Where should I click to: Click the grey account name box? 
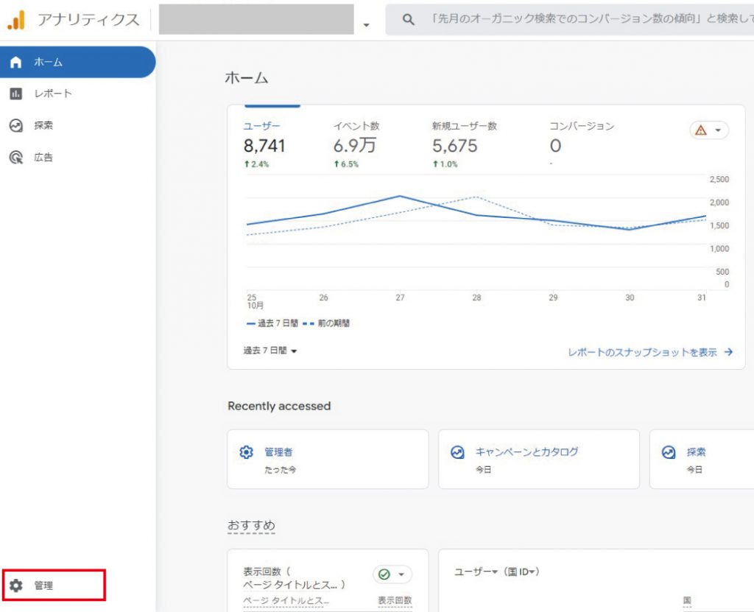[256, 19]
